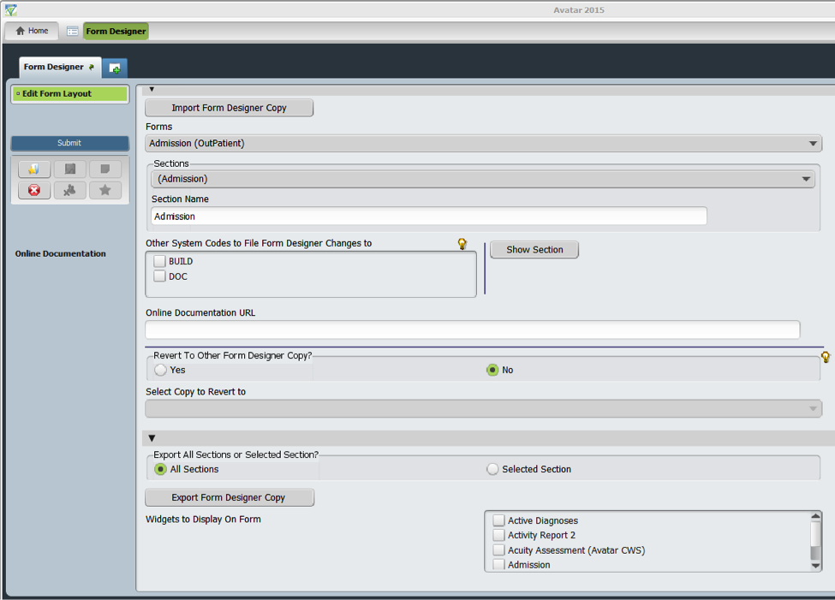The height and width of the screenshot is (600, 835).
Task: Click the red stop/delete icon in sidebar
Action: (x=34, y=190)
